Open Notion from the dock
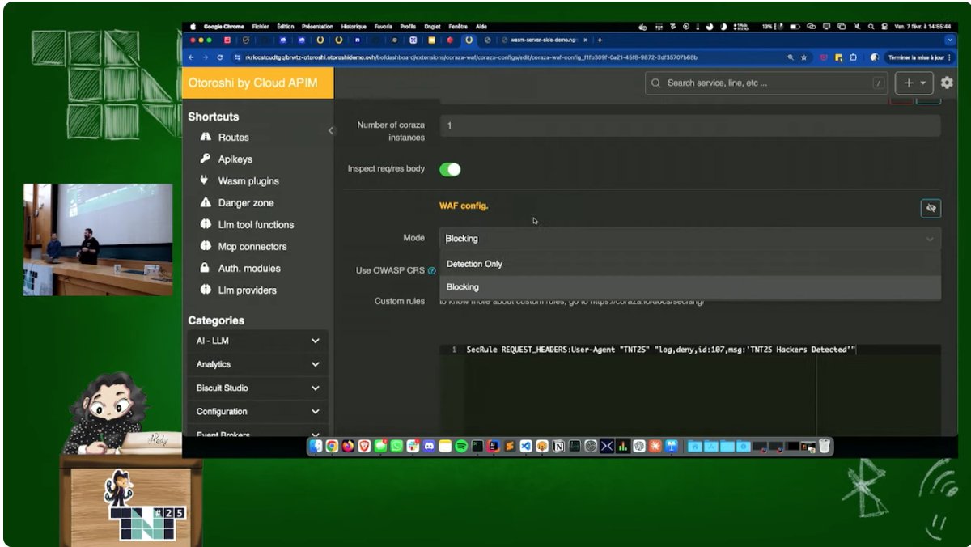This screenshot has width=971, height=547. pyautogui.click(x=558, y=446)
